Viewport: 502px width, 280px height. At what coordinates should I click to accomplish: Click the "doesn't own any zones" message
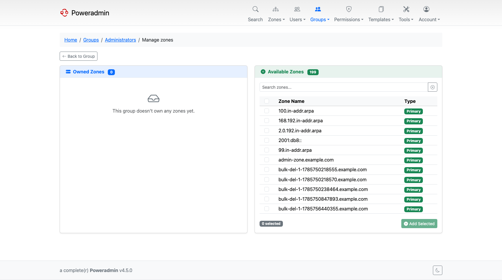pos(154,111)
